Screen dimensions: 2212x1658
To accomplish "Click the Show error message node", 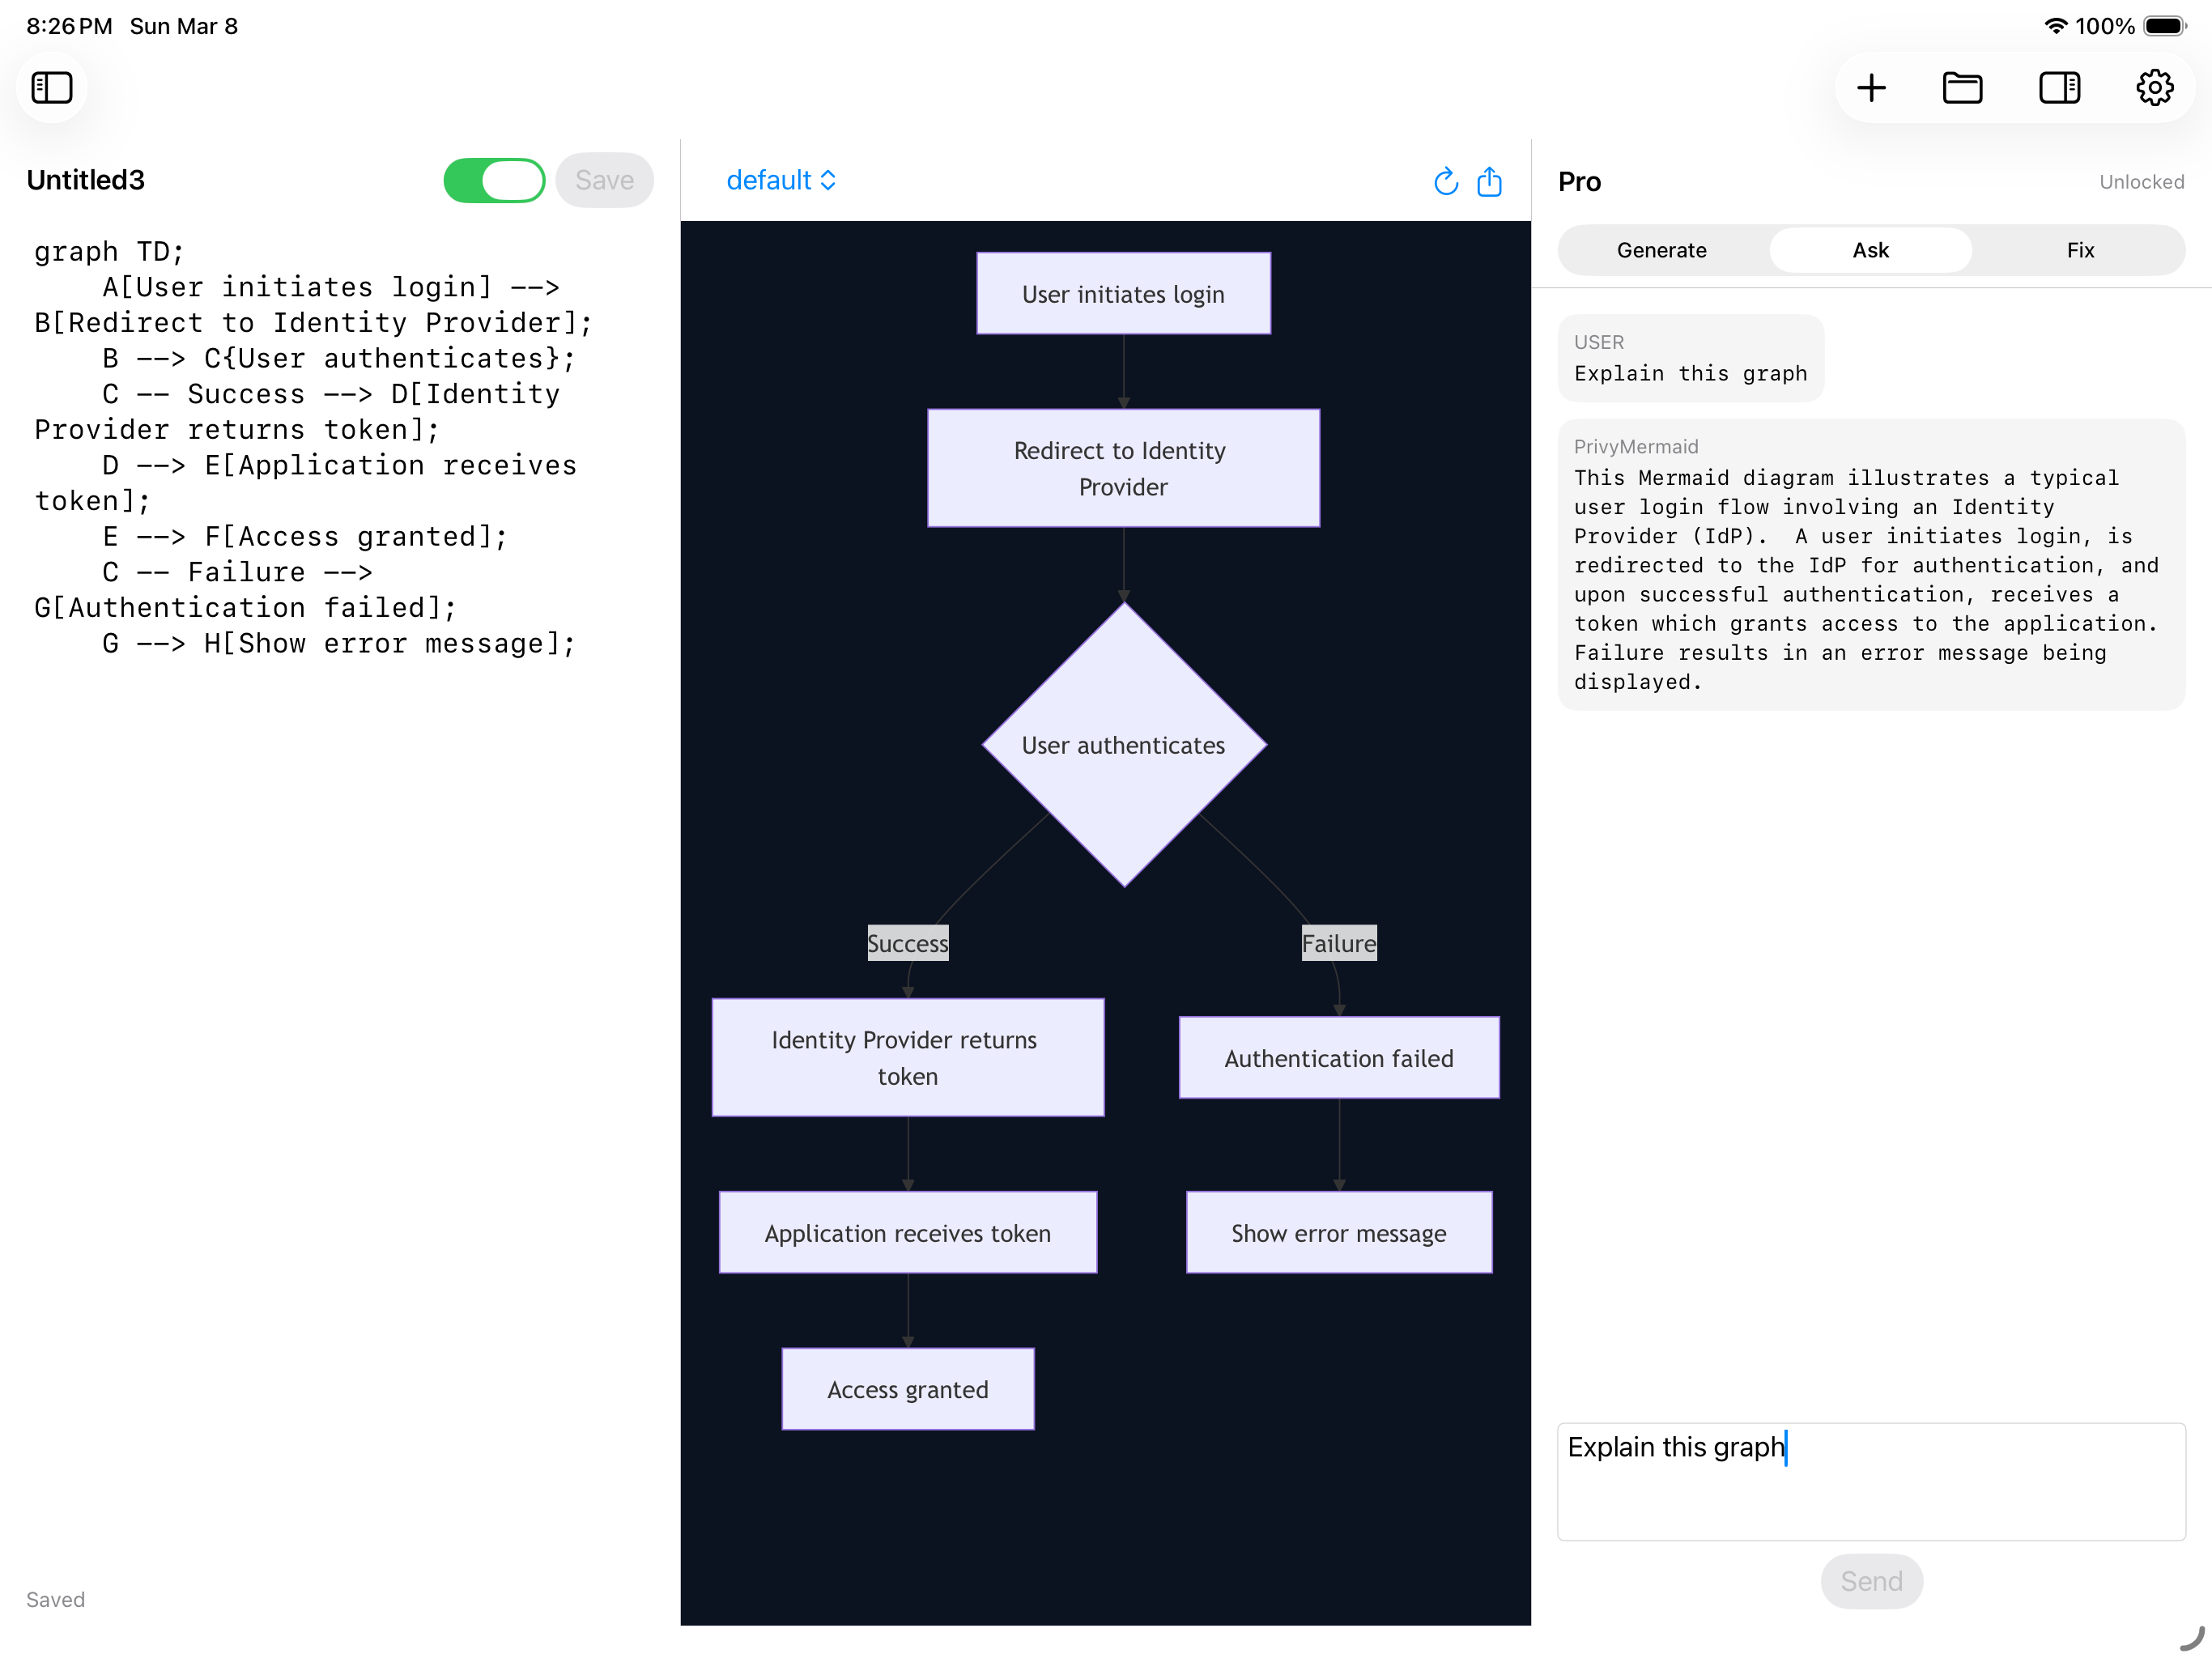I will click(x=1339, y=1232).
